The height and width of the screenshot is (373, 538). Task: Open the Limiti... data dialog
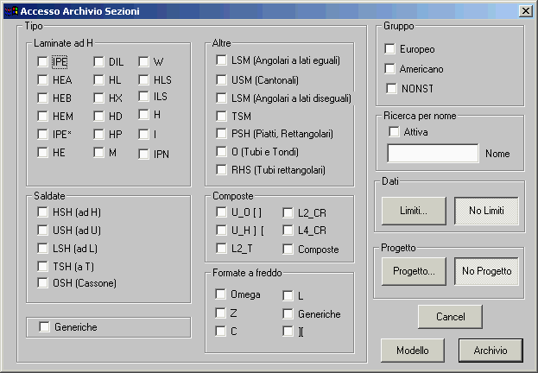(414, 211)
